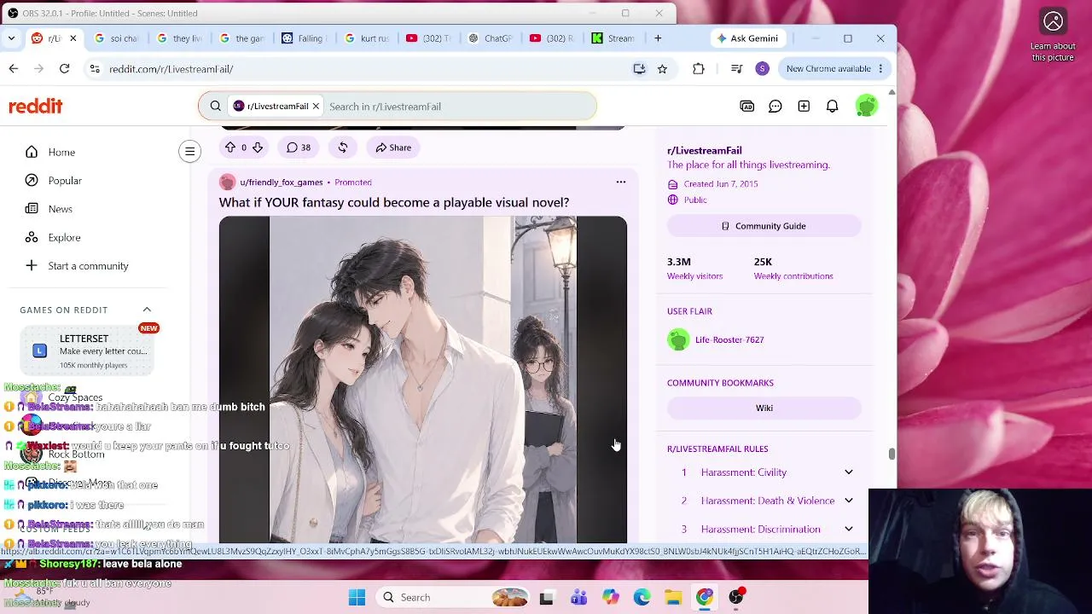Open a new Chrome tab
The height and width of the screenshot is (614, 1092).
click(x=658, y=38)
